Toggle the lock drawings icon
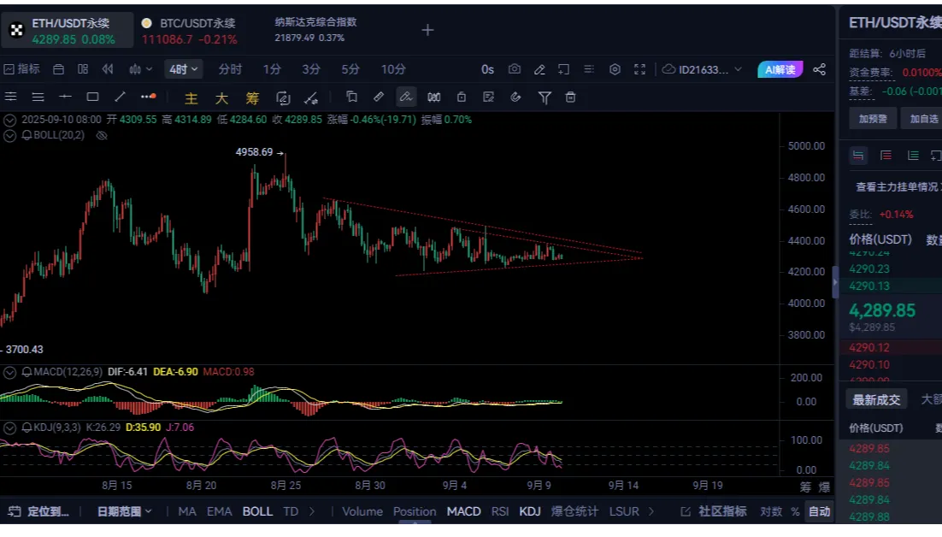The height and width of the screenshot is (537, 942). (462, 97)
